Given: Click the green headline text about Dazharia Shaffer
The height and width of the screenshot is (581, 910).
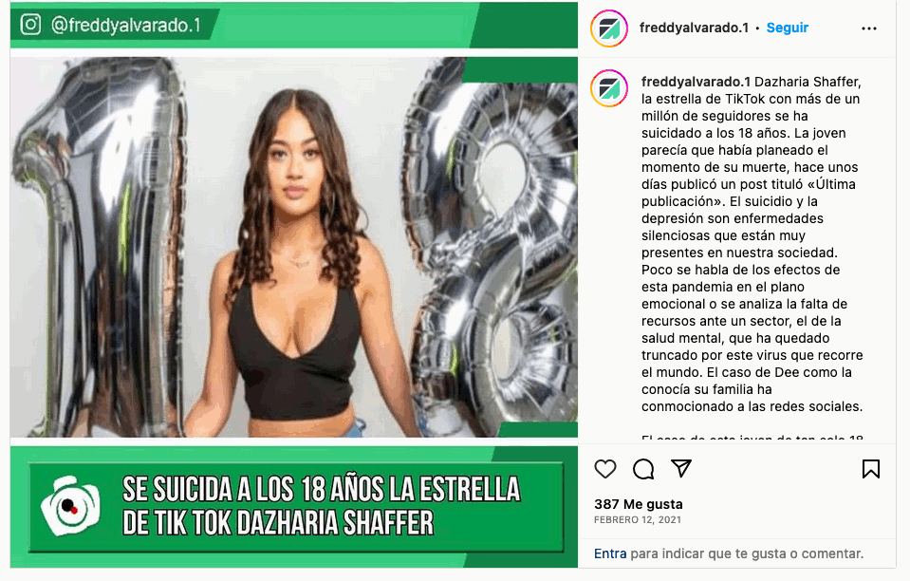Looking at the screenshot, I should tap(321, 506).
